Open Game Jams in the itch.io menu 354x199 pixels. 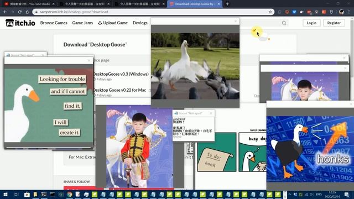click(82, 23)
